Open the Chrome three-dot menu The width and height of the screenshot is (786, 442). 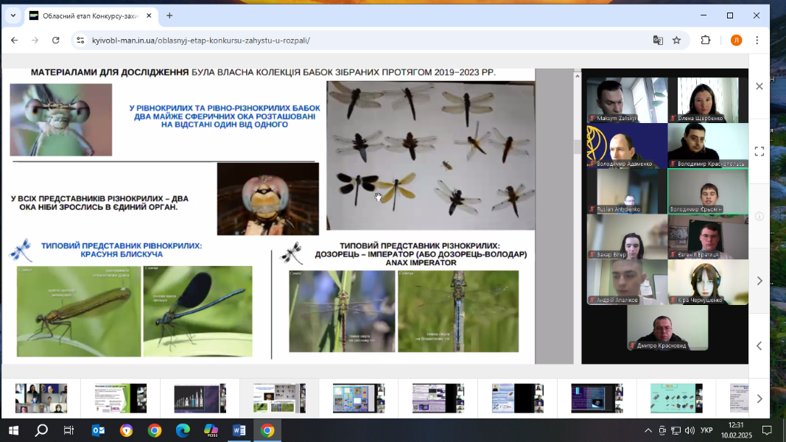(x=757, y=41)
